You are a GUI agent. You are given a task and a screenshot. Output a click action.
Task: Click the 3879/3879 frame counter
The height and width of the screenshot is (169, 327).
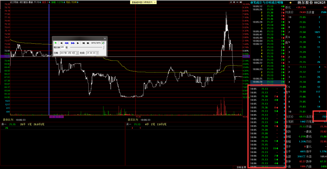[x=96, y=43]
